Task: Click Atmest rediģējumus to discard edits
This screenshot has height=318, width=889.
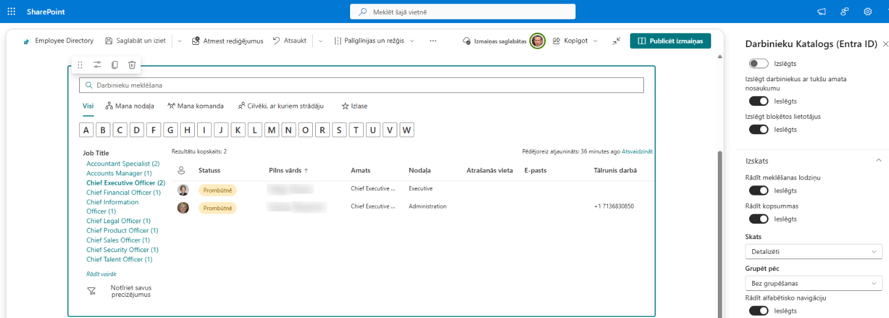Action: (x=228, y=41)
